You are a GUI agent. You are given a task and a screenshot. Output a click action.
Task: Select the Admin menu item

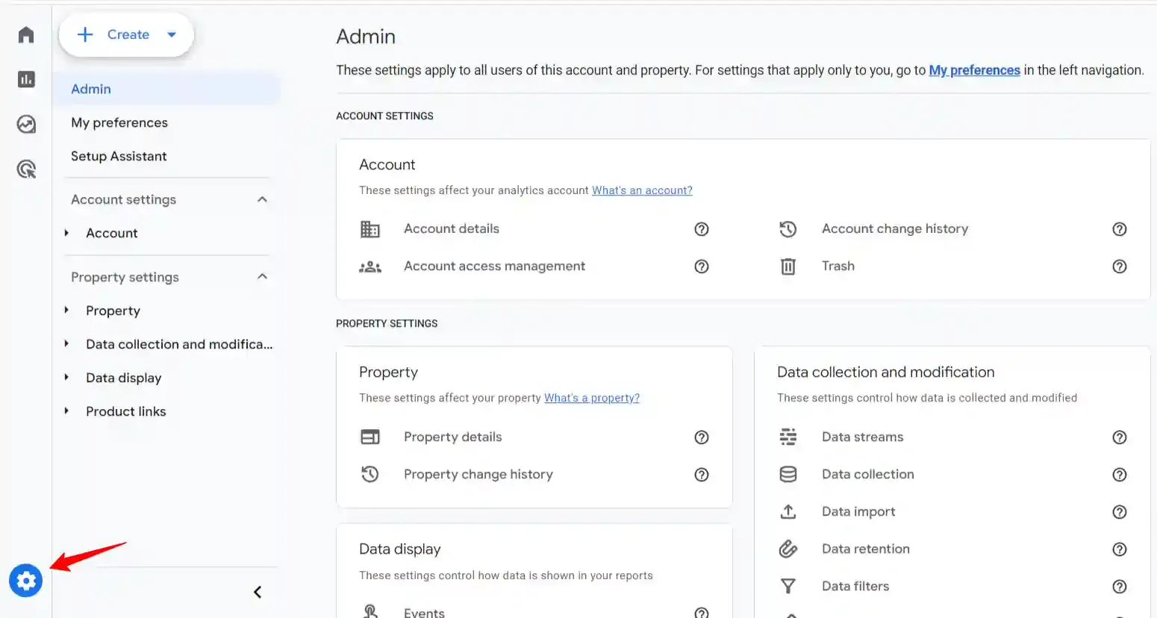[x=168, y=89]
